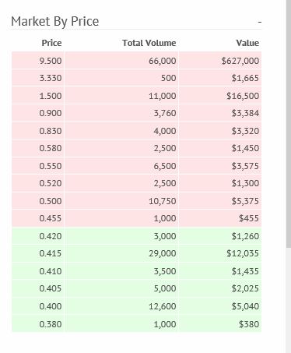Select the 0.420 bid price row
Screen dimensions: 291x353
pos(137,236)
